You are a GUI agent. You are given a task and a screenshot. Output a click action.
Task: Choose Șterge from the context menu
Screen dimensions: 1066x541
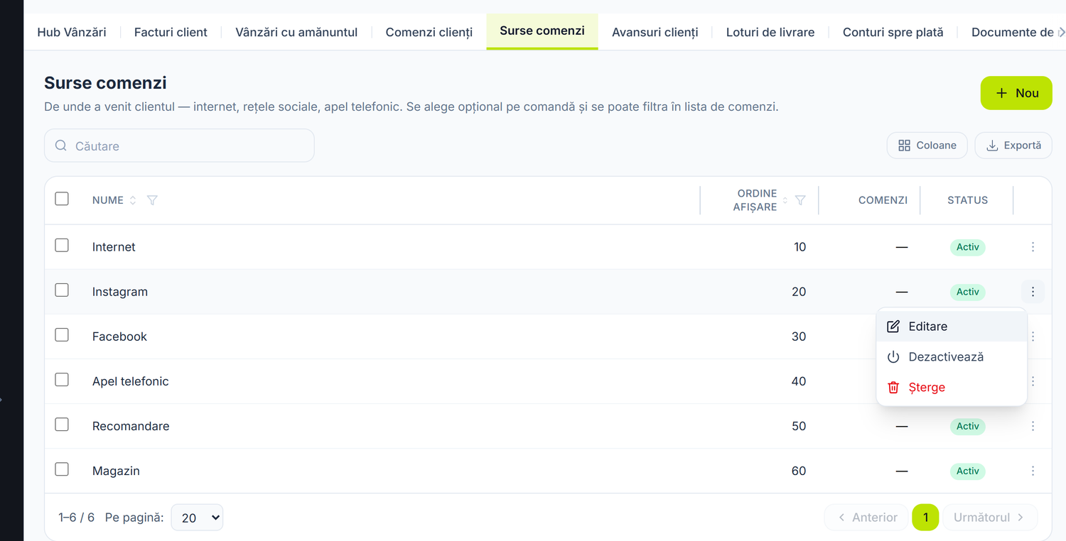click(x=952, y=388)
